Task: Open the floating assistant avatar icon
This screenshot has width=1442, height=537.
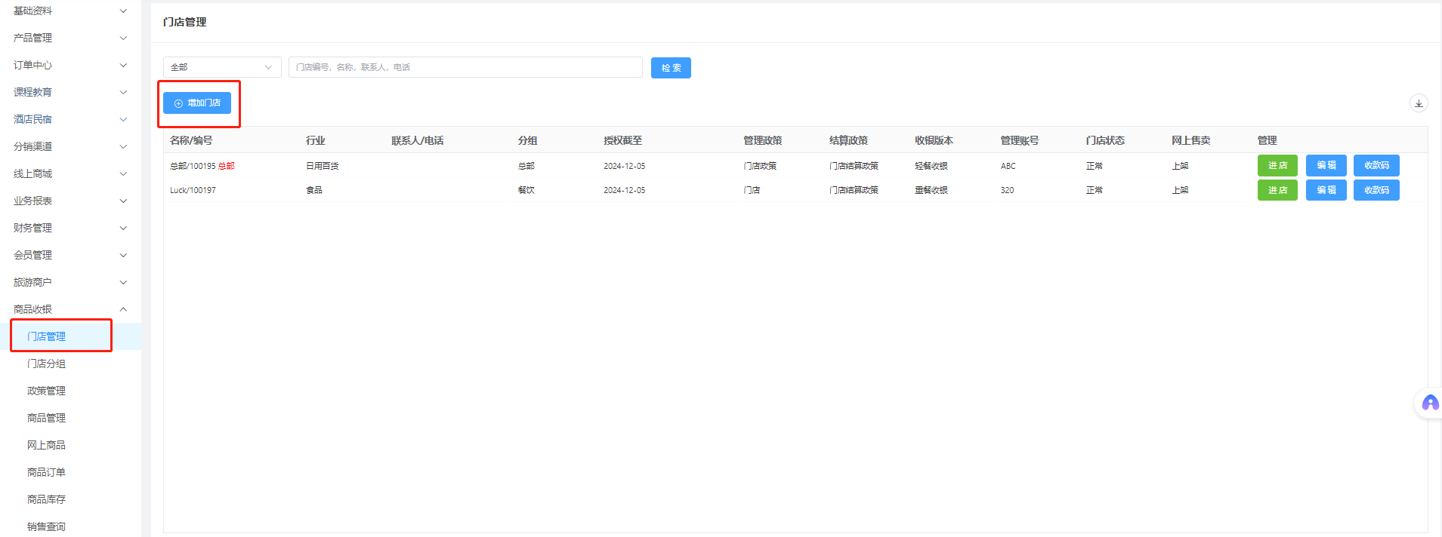Action: [1430, 404]
